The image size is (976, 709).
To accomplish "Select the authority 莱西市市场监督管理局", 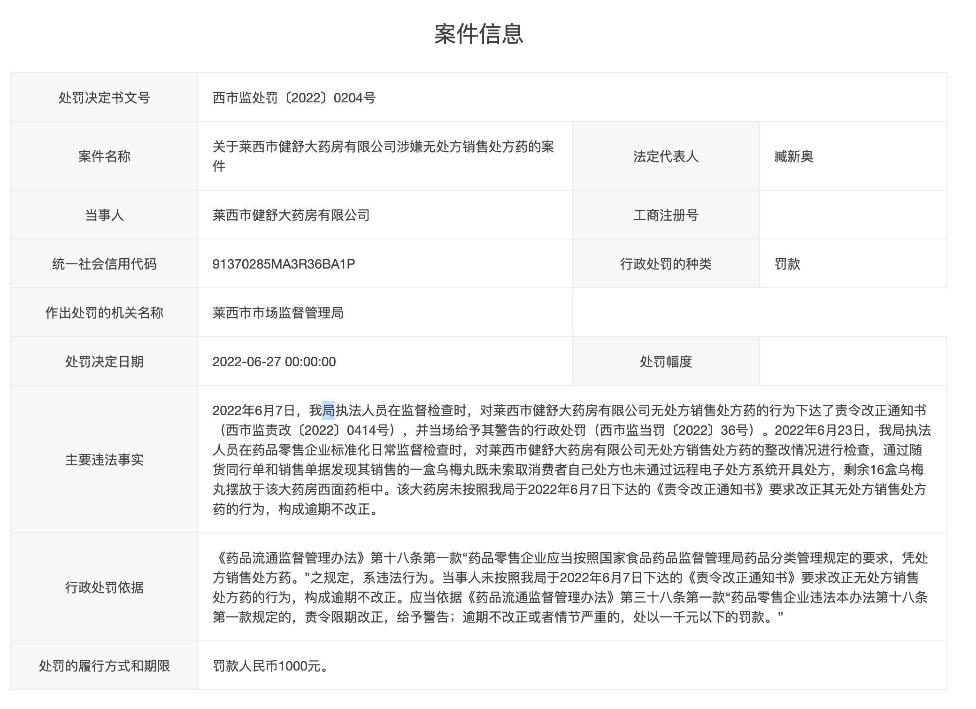I will click(277, 312).
